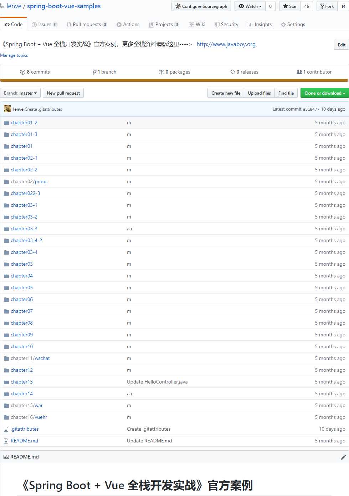Open the chapter12 folder
This screenshot has height=496, width=349.
22,370
